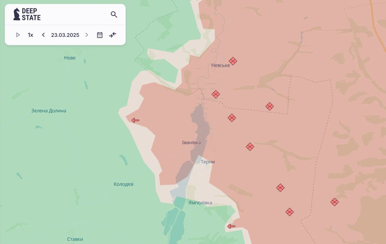Select the unit marker right of Невське
386x244 pixels.
pyautogui.click(x=233, y=61)
